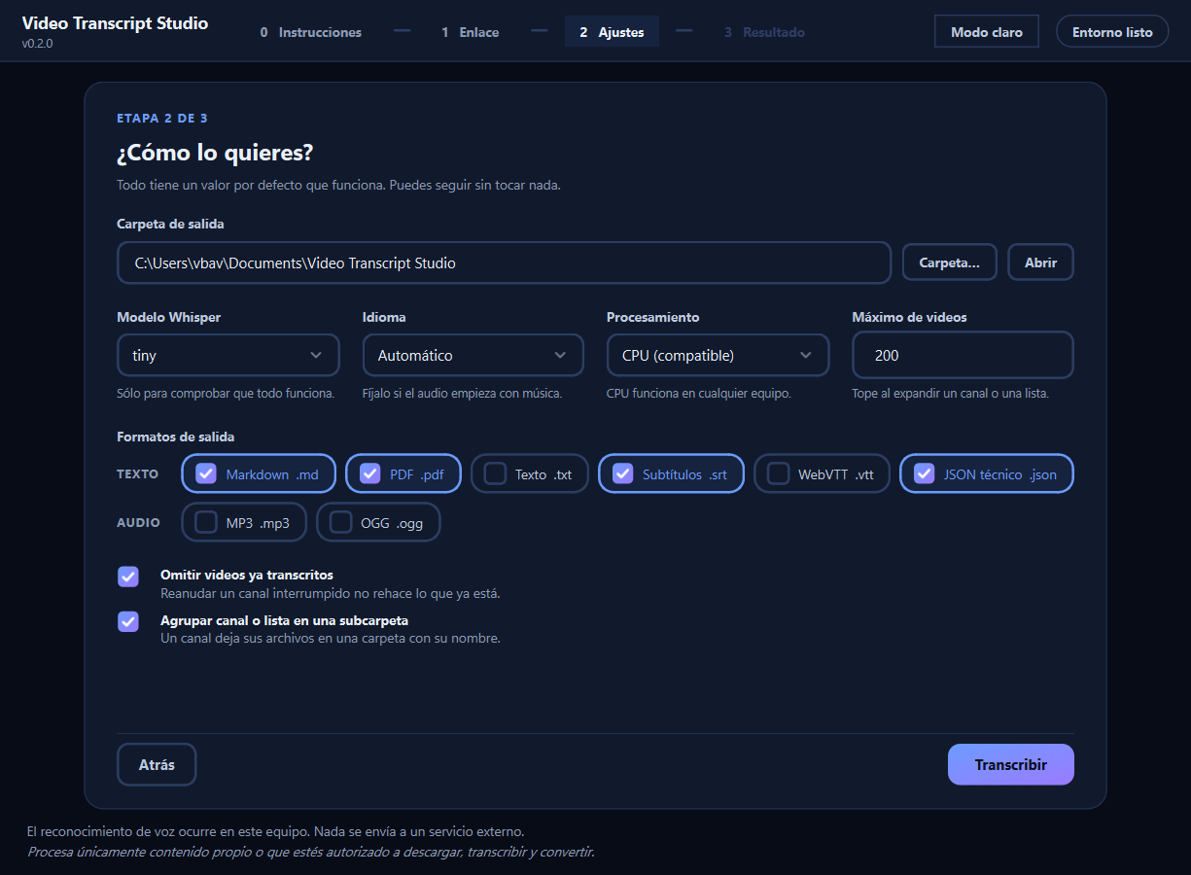The image size is (1191, 875).
Task: Click Abrir to open output folder
Action: coord(1040,262)
